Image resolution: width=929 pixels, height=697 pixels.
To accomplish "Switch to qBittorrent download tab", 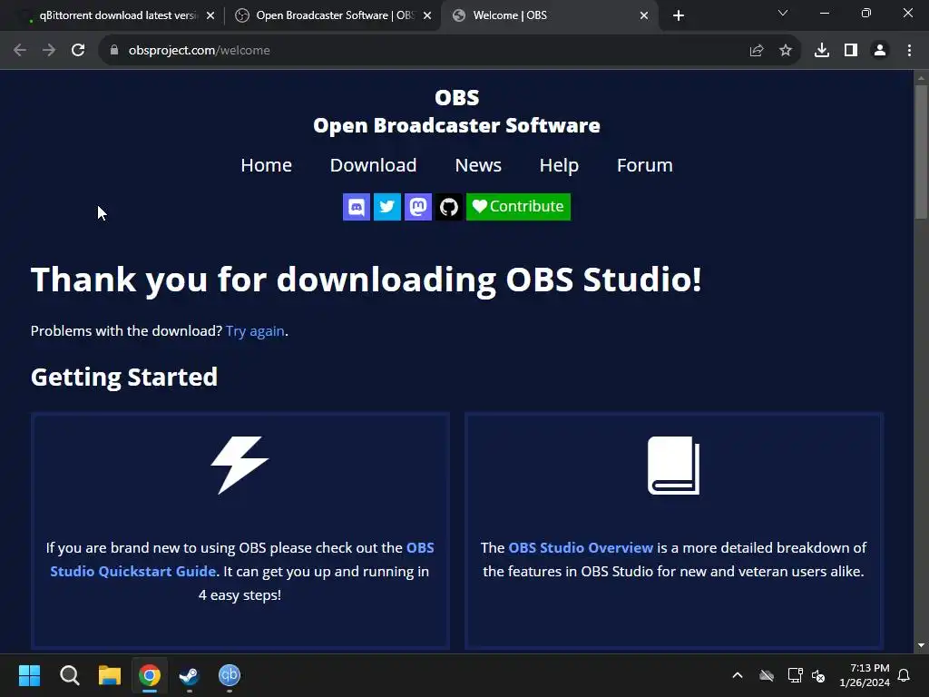I will (x=117, y=15).
